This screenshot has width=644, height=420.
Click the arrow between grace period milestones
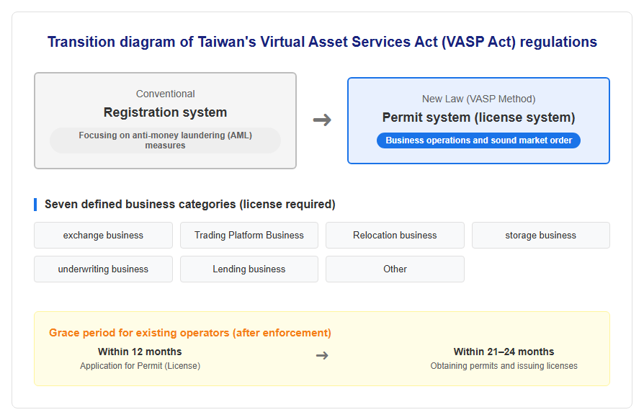click(322, 355)
